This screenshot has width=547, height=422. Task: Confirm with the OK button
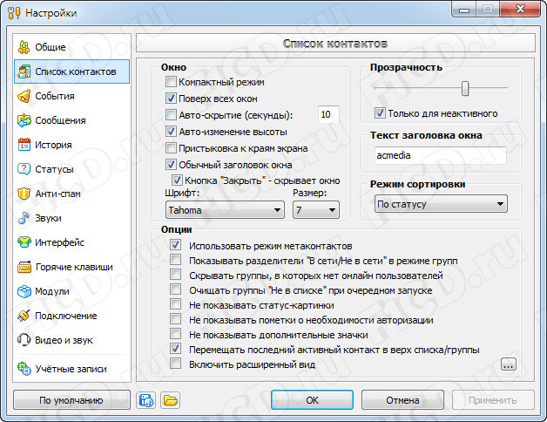(x=312, y=400)
